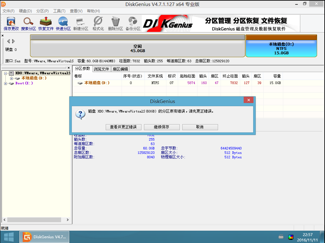Screen dimensions: 325x243
Task: Click the keyboard icon in system tray
Action: [x=281, y=237]
